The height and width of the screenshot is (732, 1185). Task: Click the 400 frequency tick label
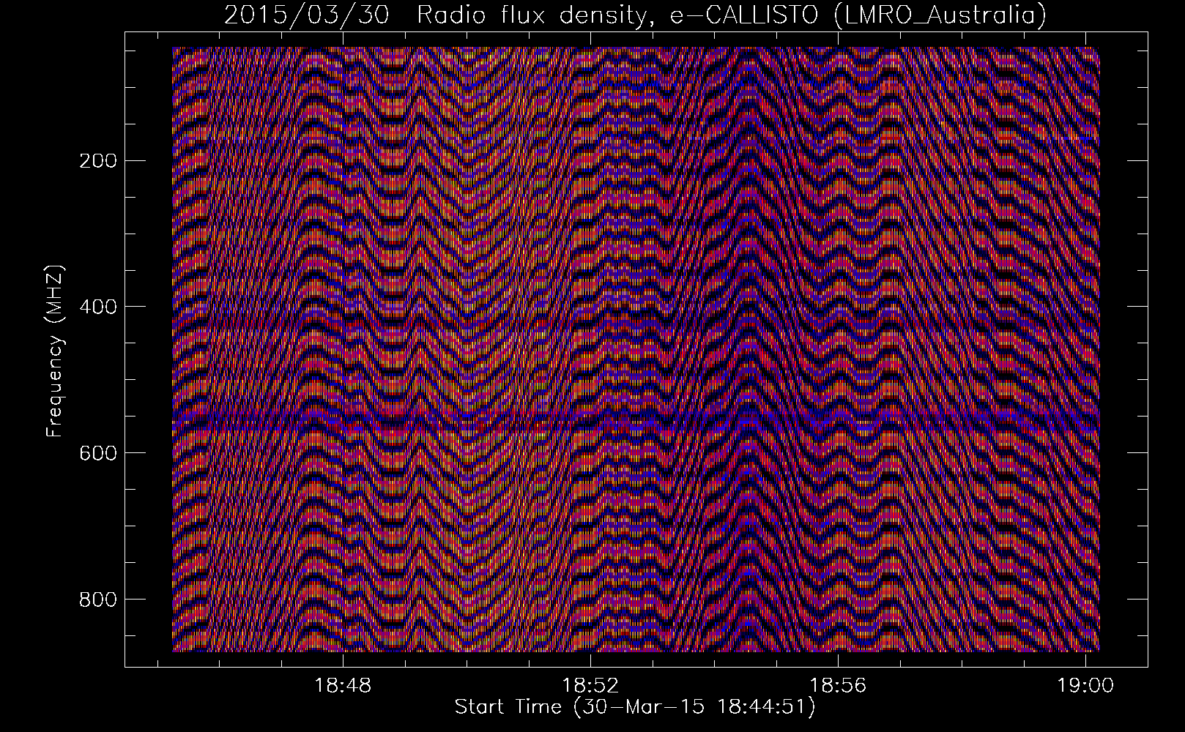pyautogui.click(x=97, y=306)
